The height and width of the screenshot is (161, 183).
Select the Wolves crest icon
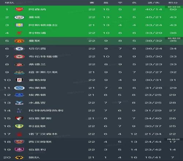[x=19, y=158]
